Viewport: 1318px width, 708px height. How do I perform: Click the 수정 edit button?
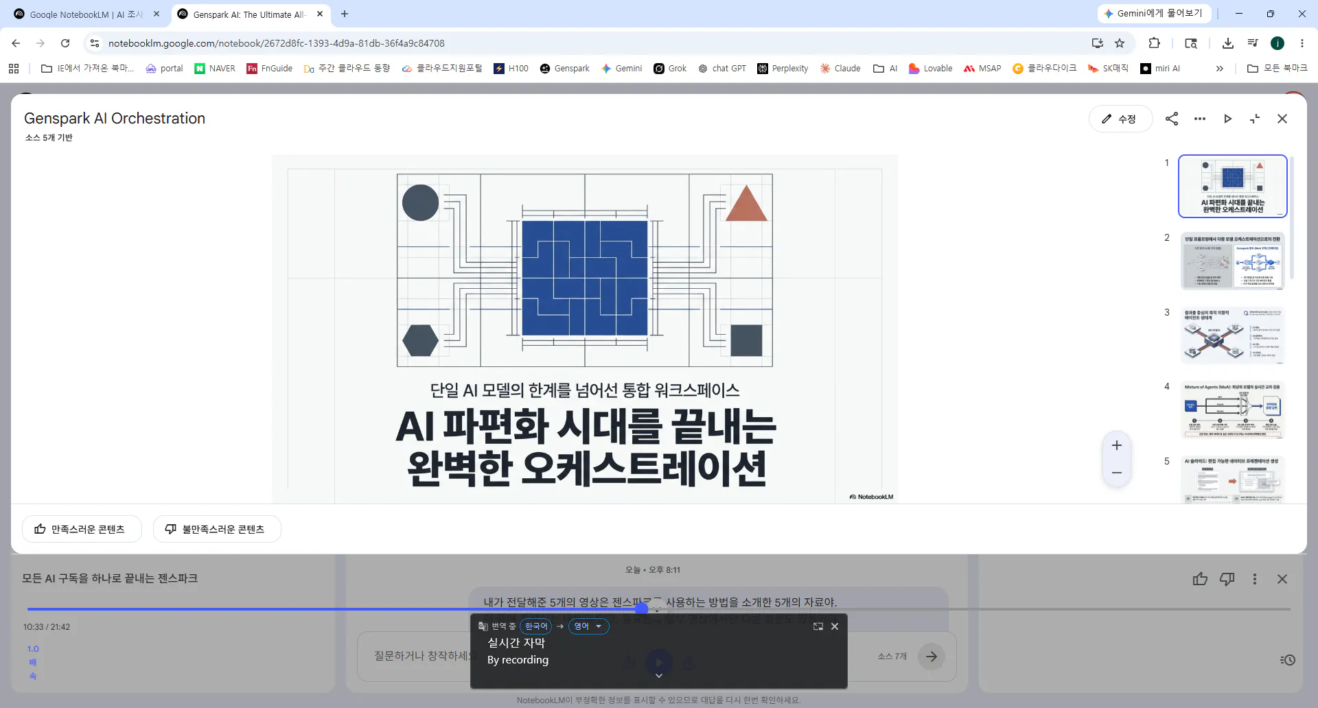coord(1120,119)
